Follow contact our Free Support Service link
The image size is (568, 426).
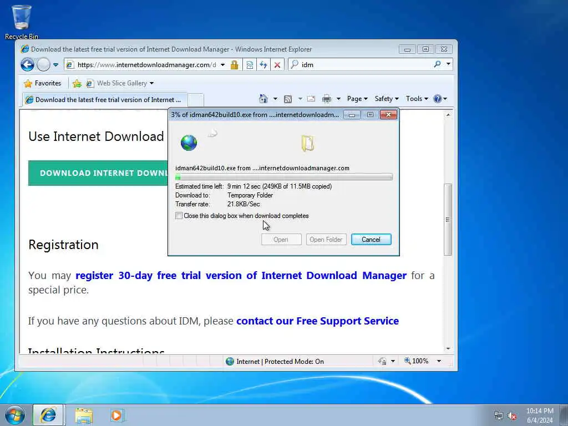pos(317,321)
